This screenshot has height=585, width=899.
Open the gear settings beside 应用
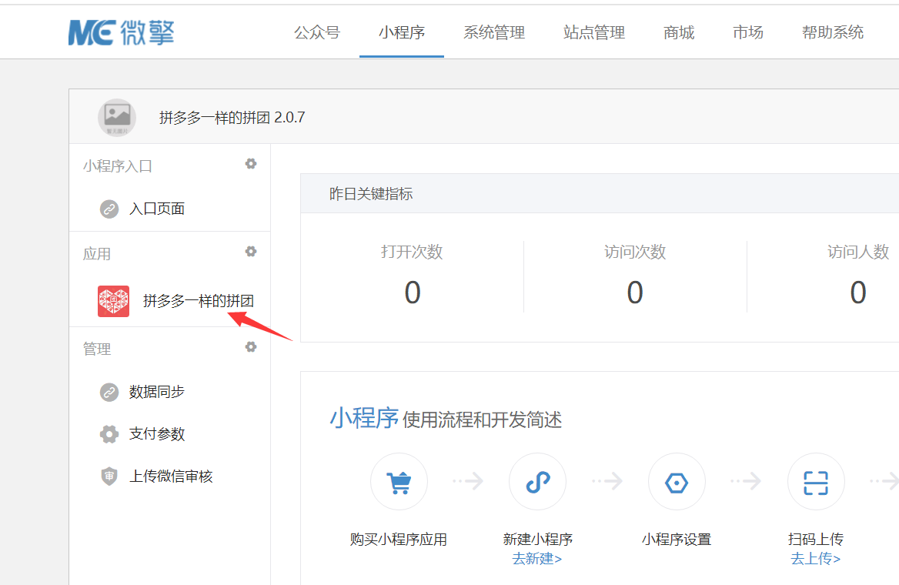pos(251,252)
